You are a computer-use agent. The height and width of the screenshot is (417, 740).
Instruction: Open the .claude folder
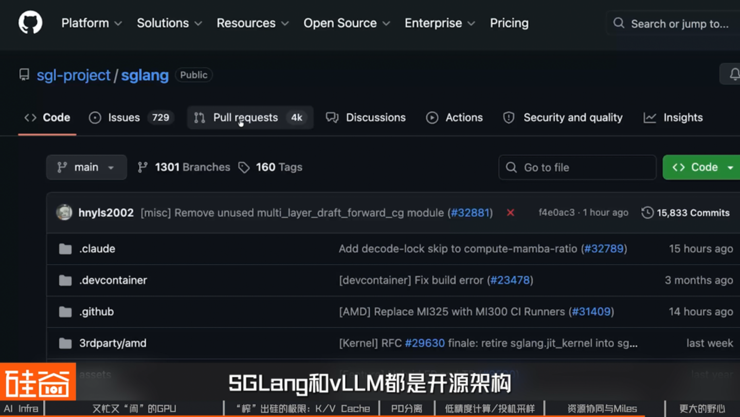click(97, 249)
